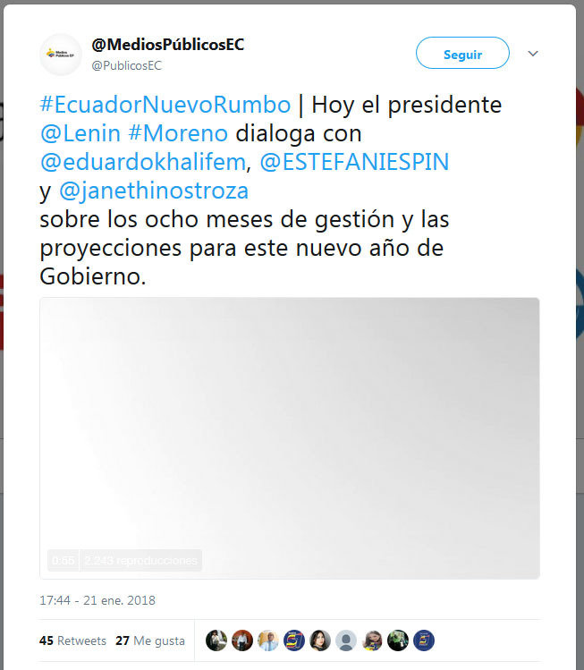Visit the @Lenin mention
This screenshot has height=670, width=584.
80,133
